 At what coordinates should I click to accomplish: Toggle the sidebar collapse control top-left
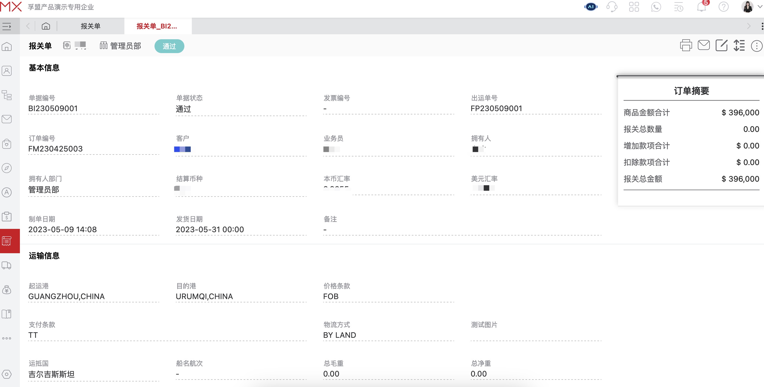click(7, 26)
